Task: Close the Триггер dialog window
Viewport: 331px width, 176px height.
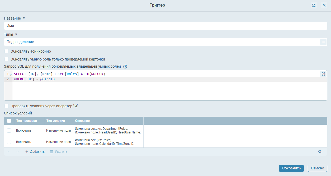Action: point(324,5)
